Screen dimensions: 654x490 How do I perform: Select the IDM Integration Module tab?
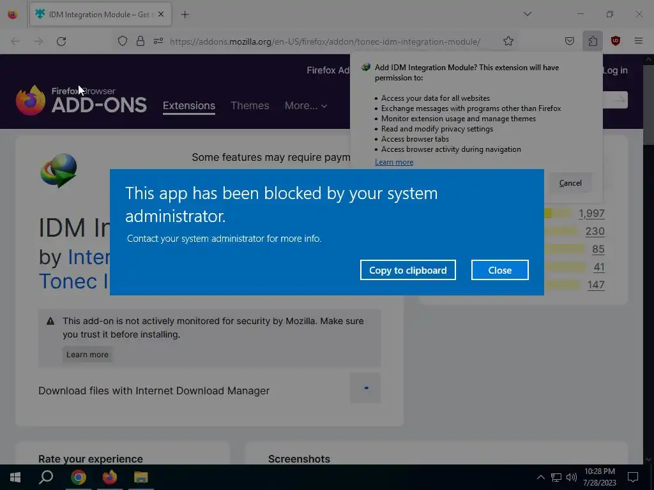coord(100,15)
